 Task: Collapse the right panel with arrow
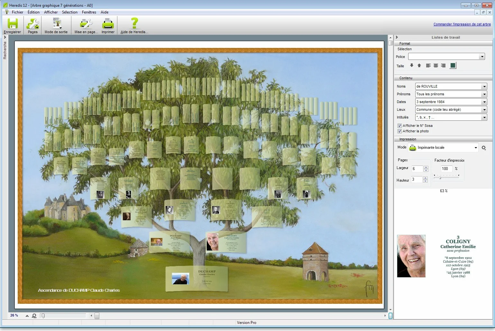point(397,37)
